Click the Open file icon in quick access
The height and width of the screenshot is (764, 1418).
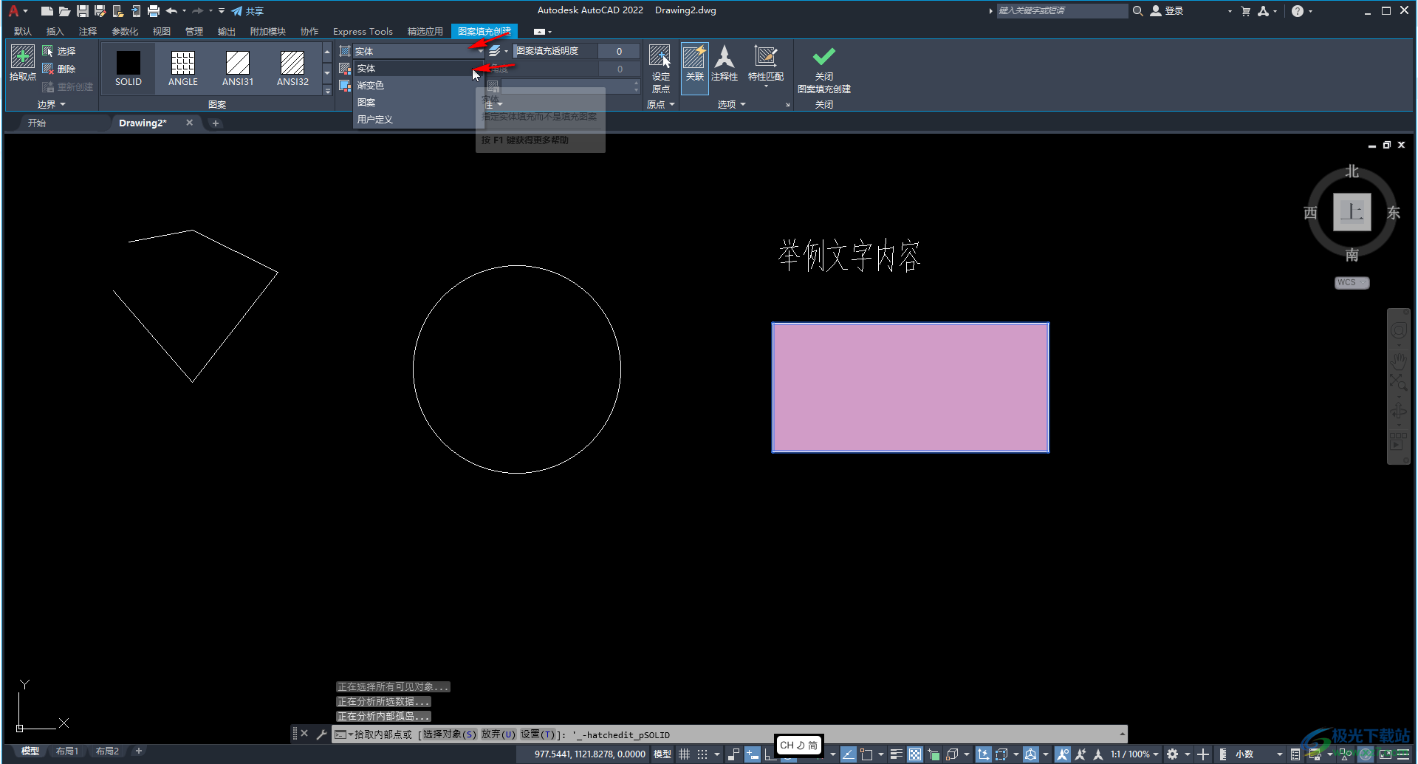point(64,11)
